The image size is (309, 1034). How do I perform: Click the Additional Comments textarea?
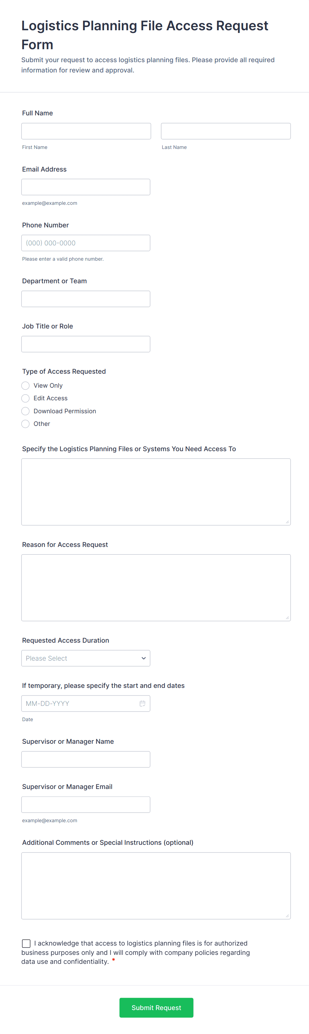(x=156, y=886)
